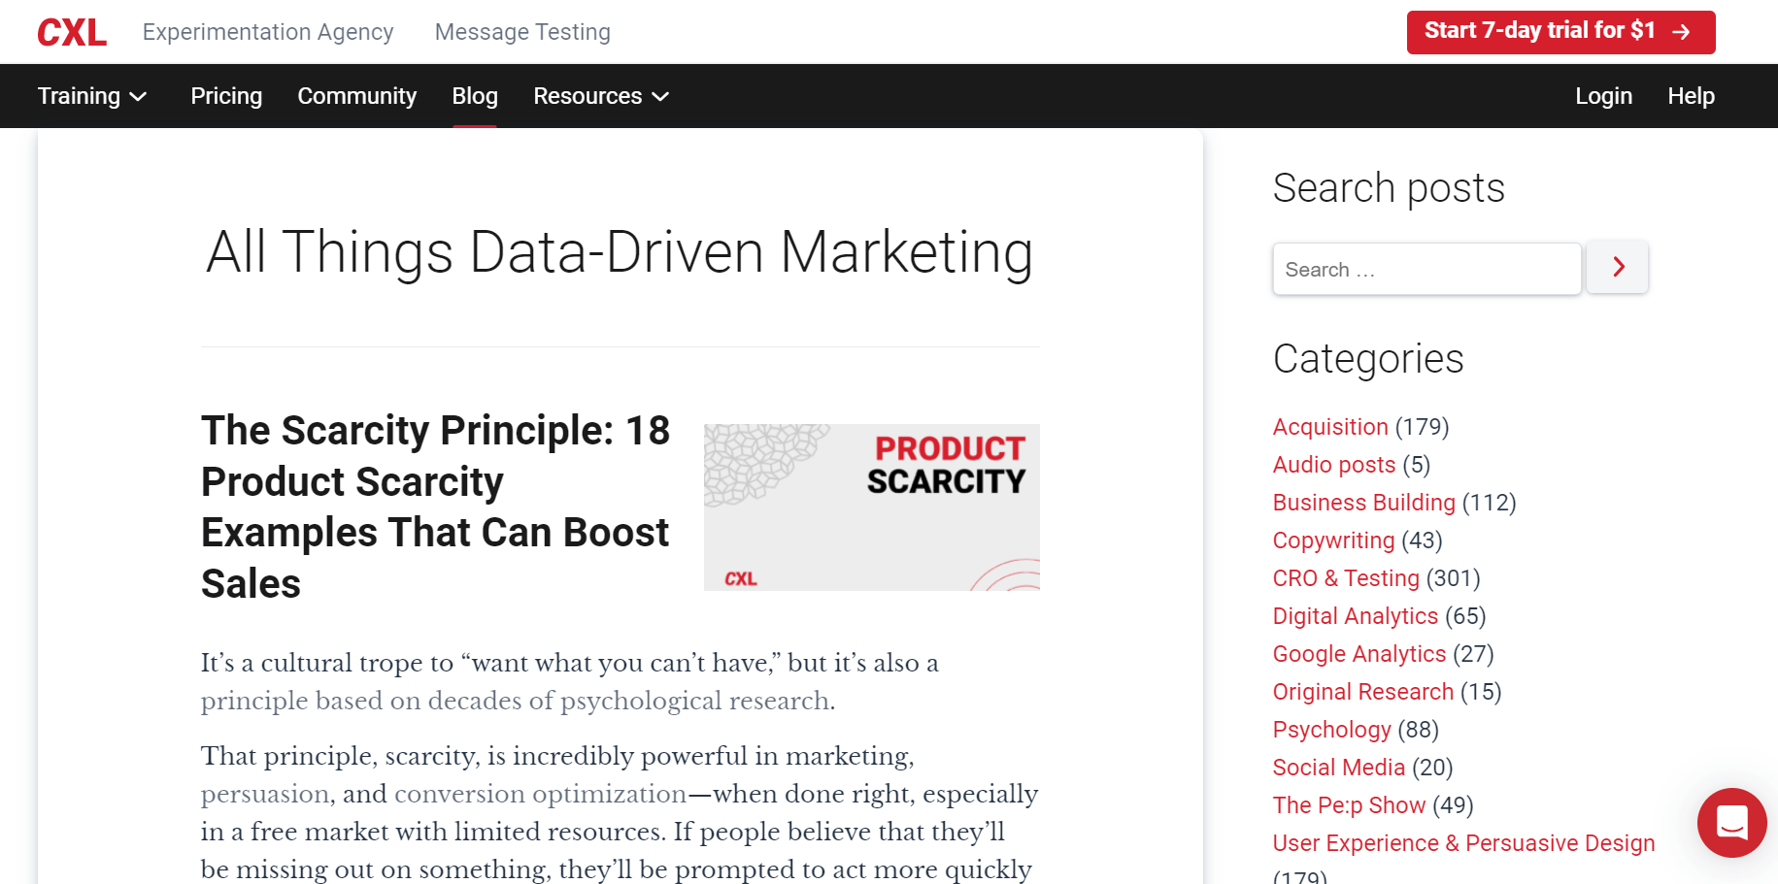Browse the CRO & Testing category
Image resolution: width=1778 pixels, height=884 pixels.
(x=1345, y=578)
